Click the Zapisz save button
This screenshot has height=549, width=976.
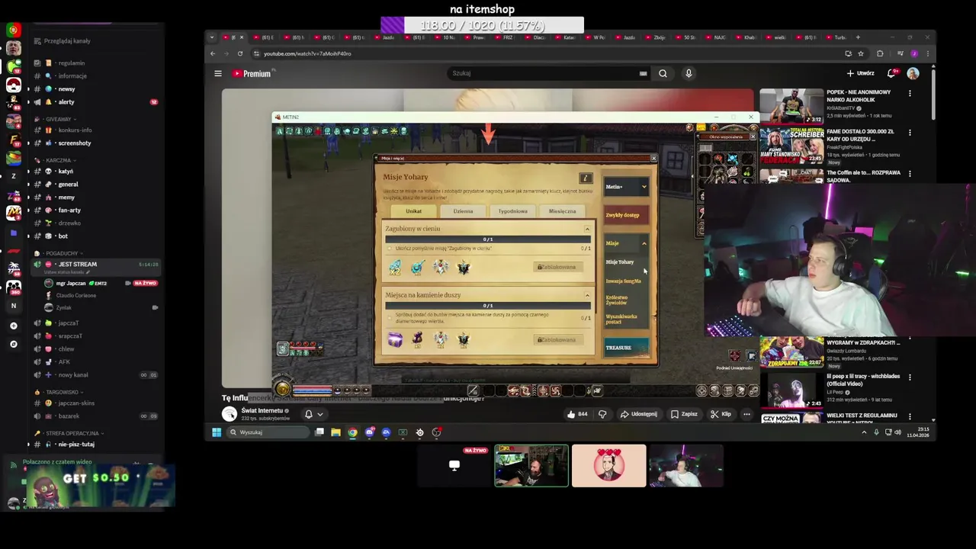684,414
